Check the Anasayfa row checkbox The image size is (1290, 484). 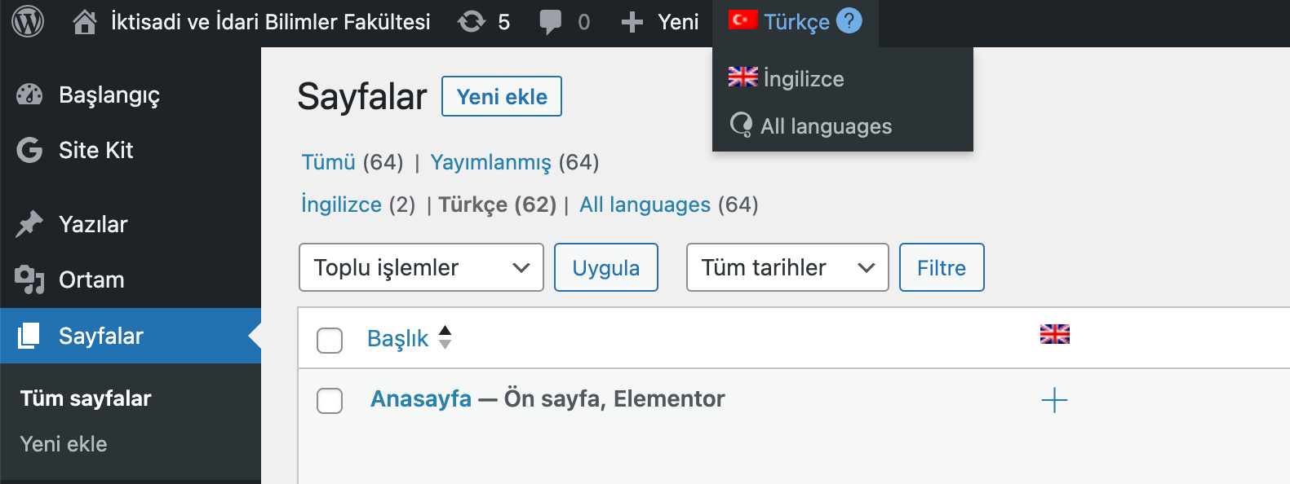point(330,400)
